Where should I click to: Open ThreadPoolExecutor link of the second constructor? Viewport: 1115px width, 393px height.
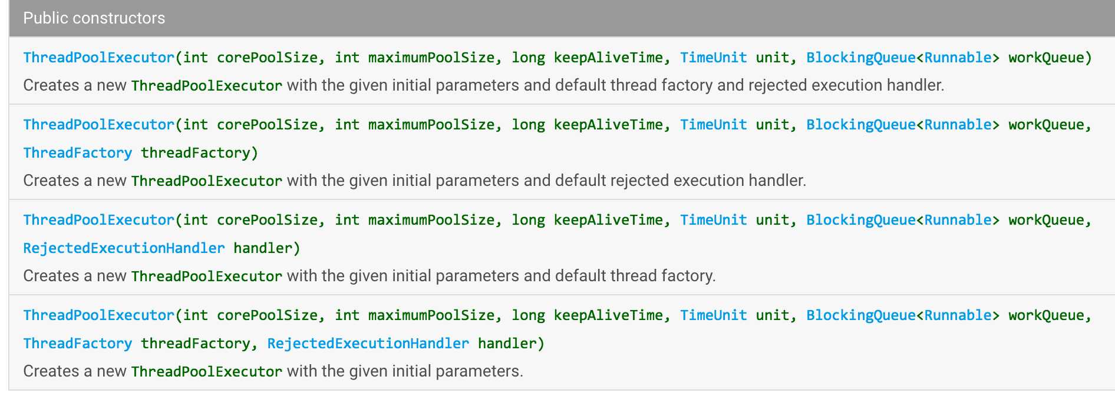point(98,125)
